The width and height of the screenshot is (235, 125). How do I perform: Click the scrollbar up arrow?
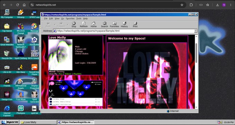click(196, 36)
